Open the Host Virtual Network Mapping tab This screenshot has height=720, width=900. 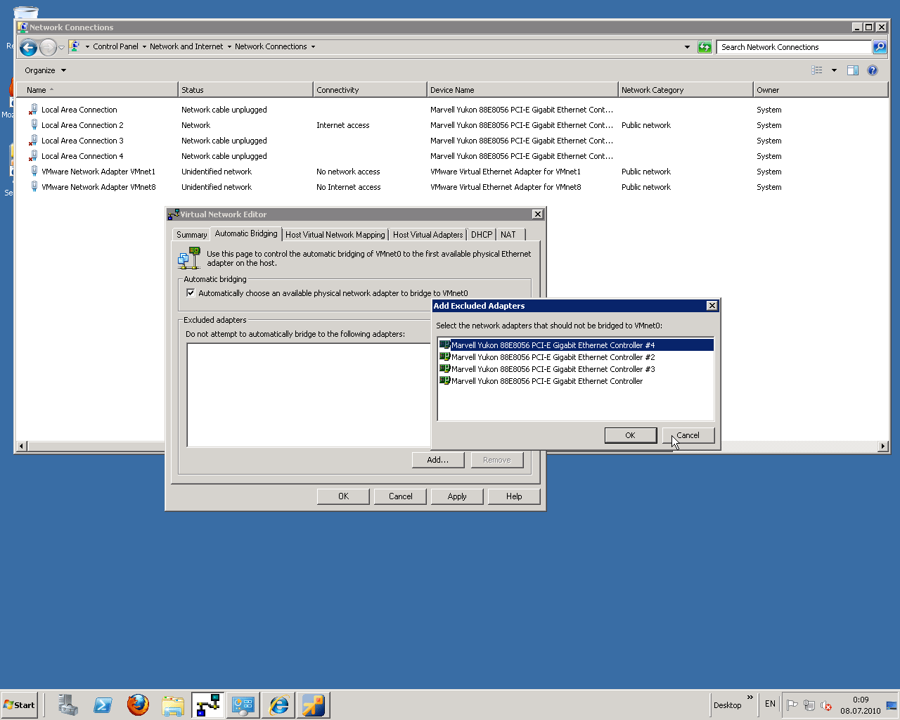click(335, 235)
